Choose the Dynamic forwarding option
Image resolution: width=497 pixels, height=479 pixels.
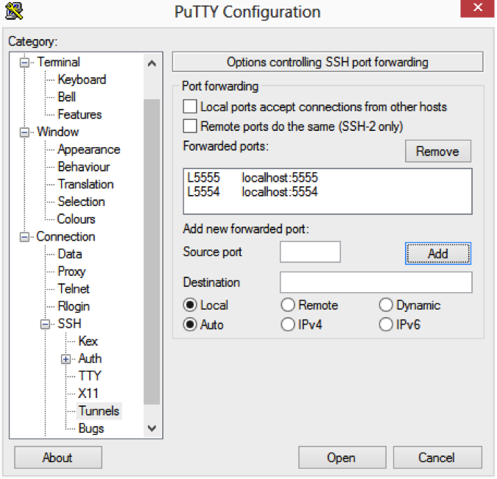click(x=386, y=305)
